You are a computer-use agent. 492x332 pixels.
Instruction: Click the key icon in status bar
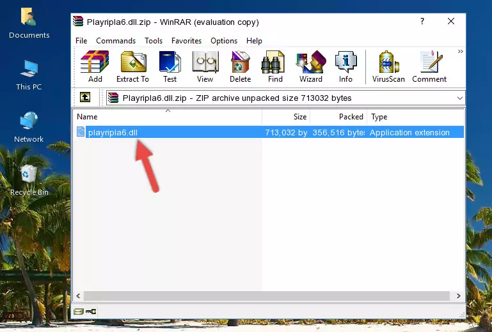pos(91,312)
